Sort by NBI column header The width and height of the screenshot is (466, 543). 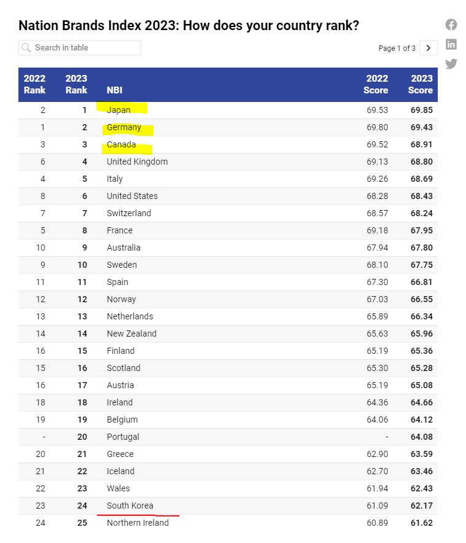coord(114,90)
